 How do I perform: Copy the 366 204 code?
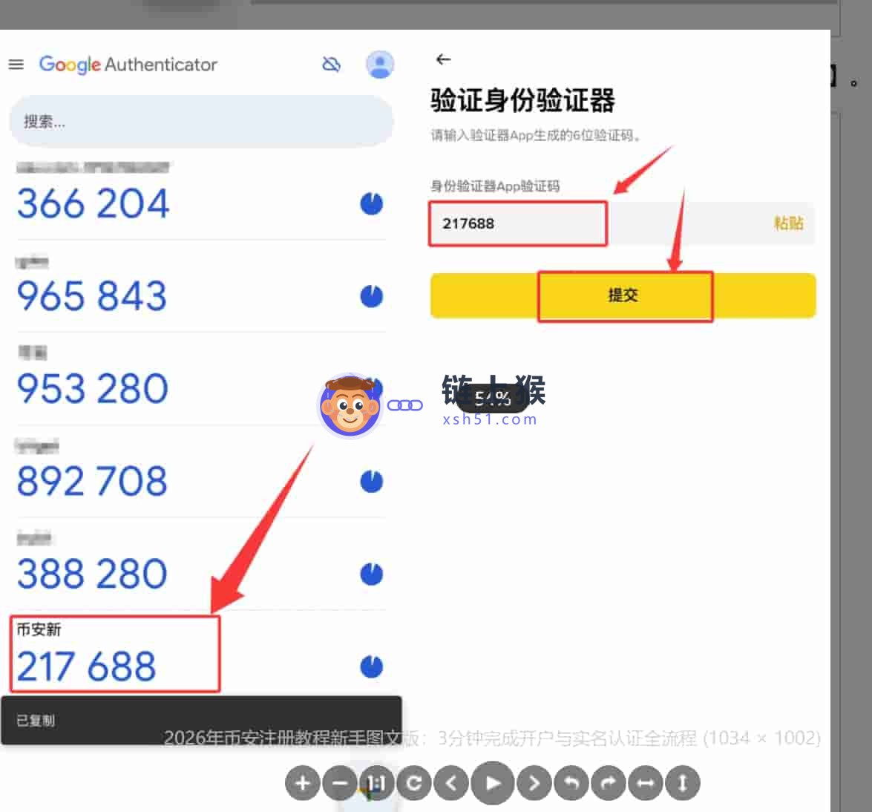[x=93, y=203]
